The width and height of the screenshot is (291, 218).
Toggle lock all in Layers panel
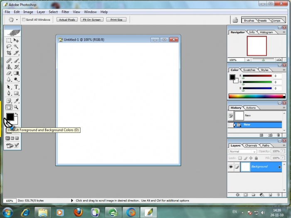tap(256, 158)
